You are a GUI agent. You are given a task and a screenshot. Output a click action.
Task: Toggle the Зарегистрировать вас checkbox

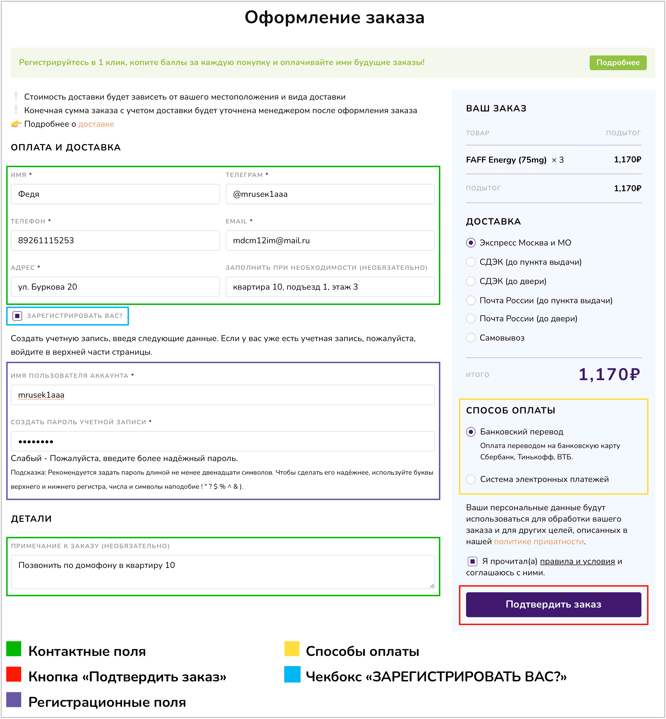pyautogui.click(x=17, y=316)
